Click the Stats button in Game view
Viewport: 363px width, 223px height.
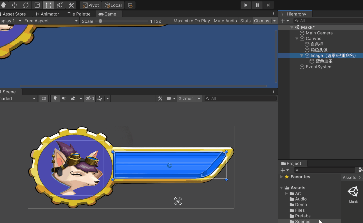[x=245, y=21]
